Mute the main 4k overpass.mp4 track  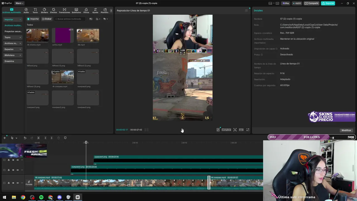[18, 183]
